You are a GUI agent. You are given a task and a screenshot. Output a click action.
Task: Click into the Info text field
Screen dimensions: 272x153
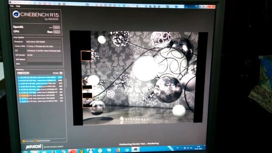44,64
